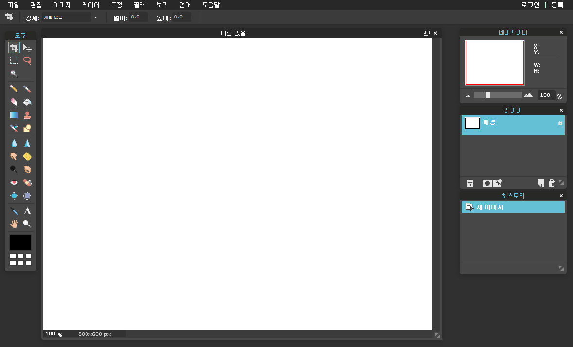
Task: Click the 등록 link
Action: pos(557,5)
